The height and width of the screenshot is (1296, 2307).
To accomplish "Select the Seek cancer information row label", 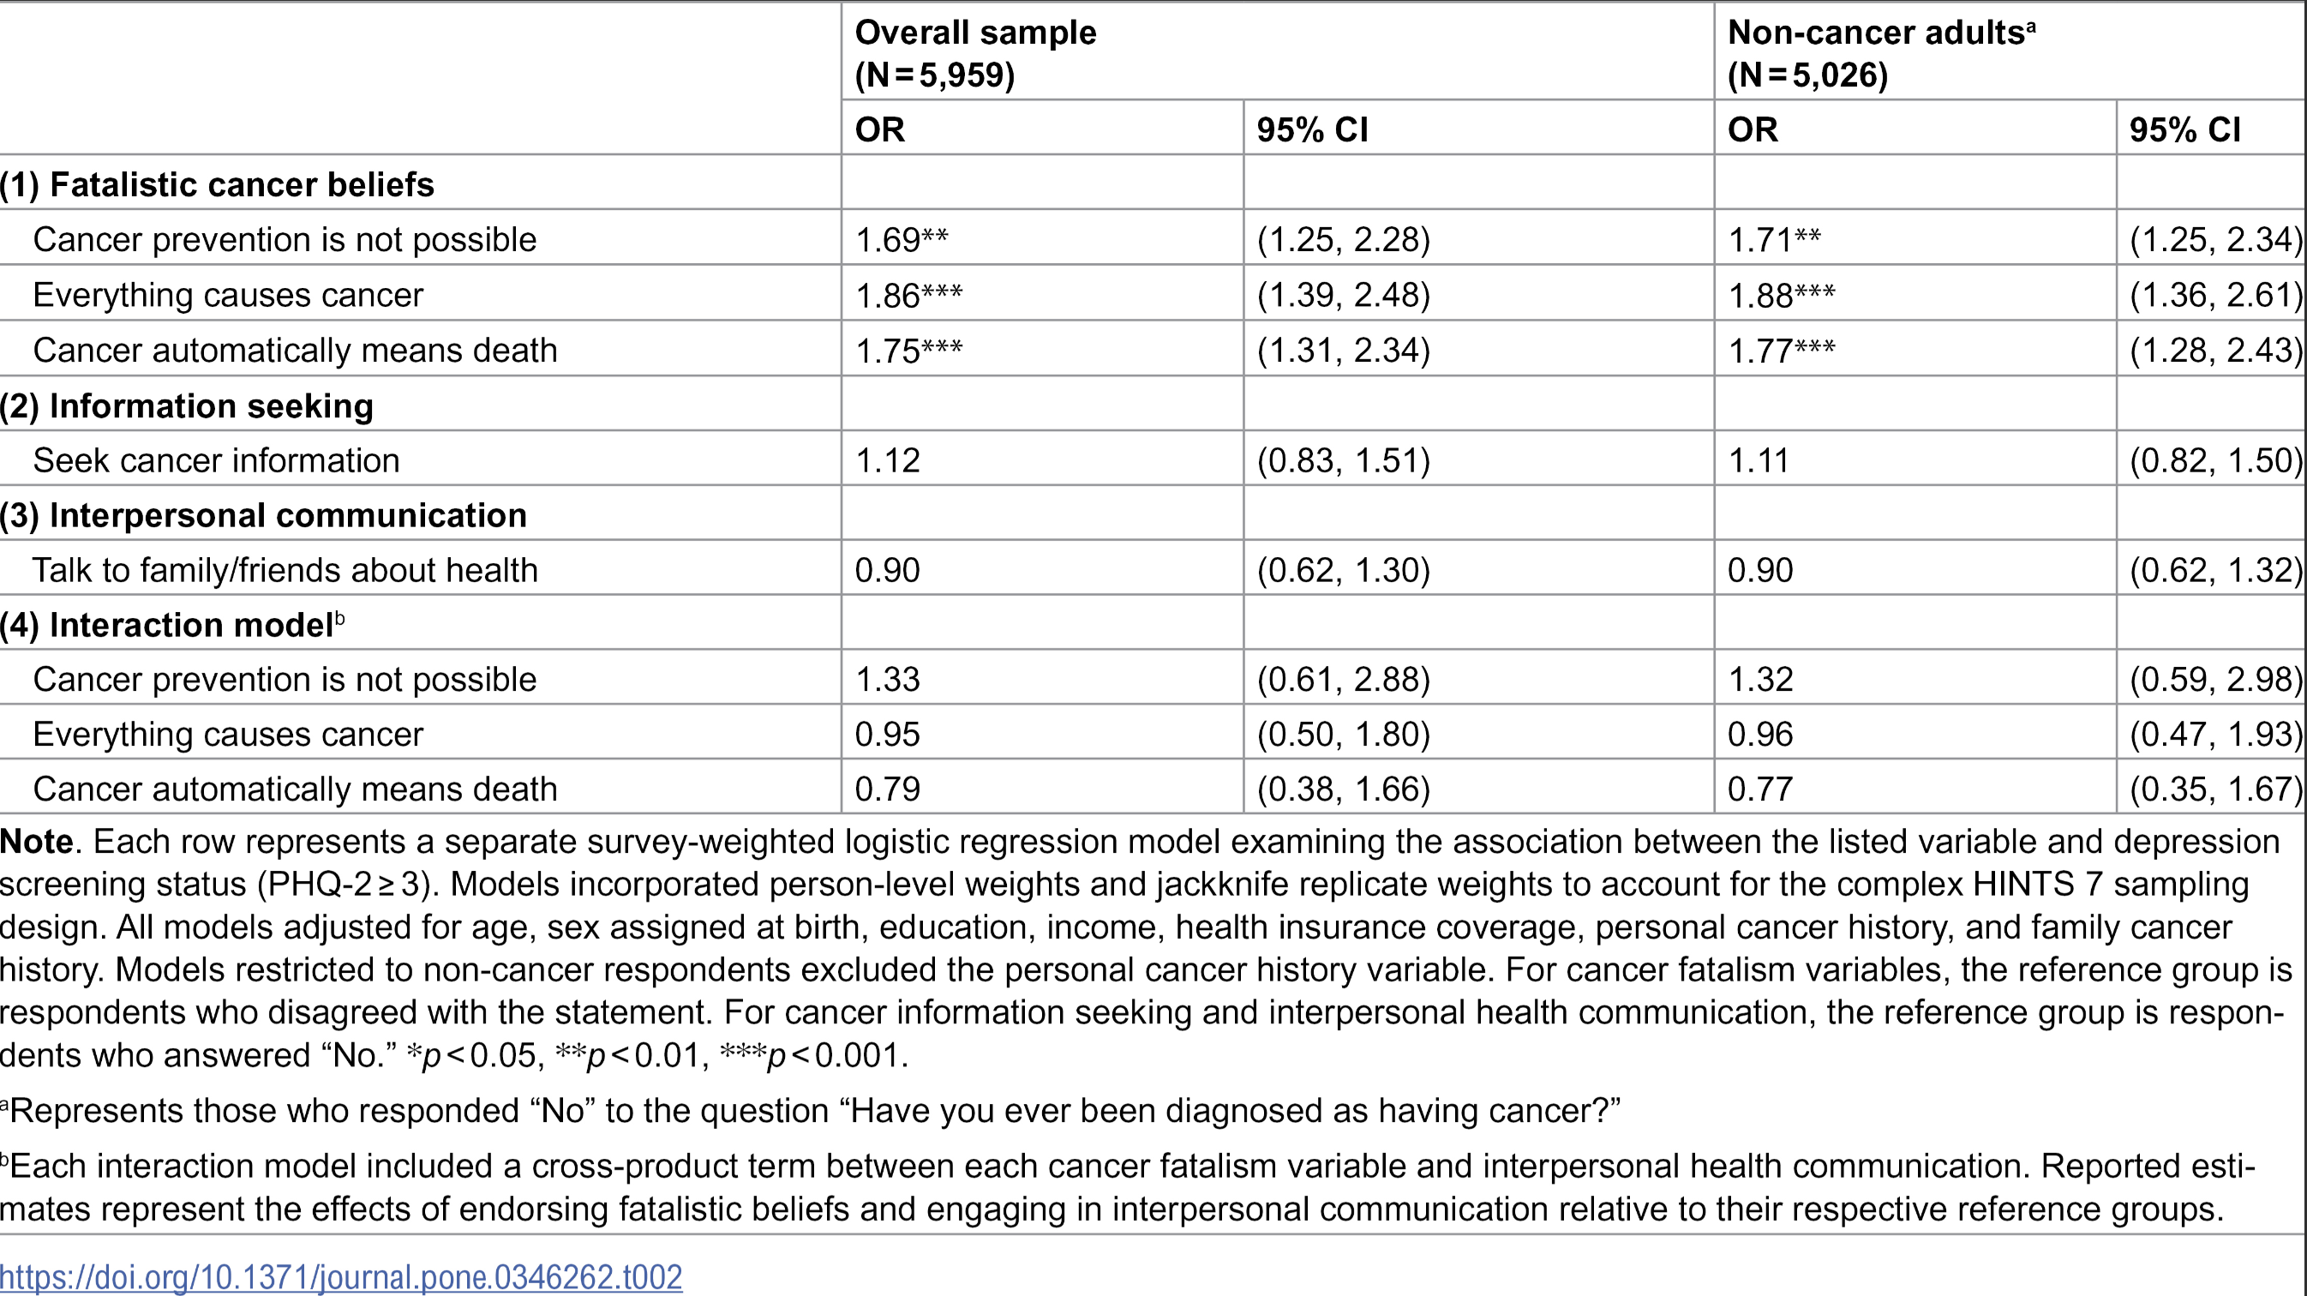I will 217,460.
